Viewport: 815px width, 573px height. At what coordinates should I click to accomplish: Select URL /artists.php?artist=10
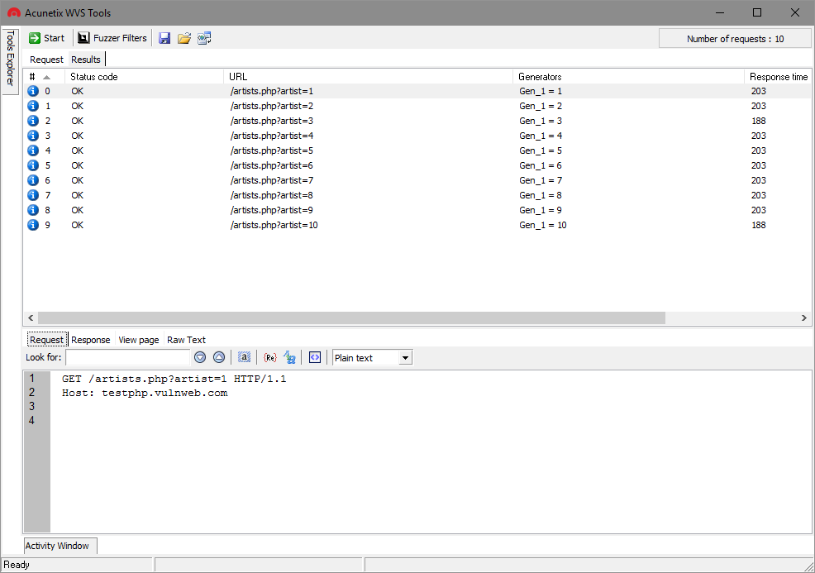[x=274, y=225]
